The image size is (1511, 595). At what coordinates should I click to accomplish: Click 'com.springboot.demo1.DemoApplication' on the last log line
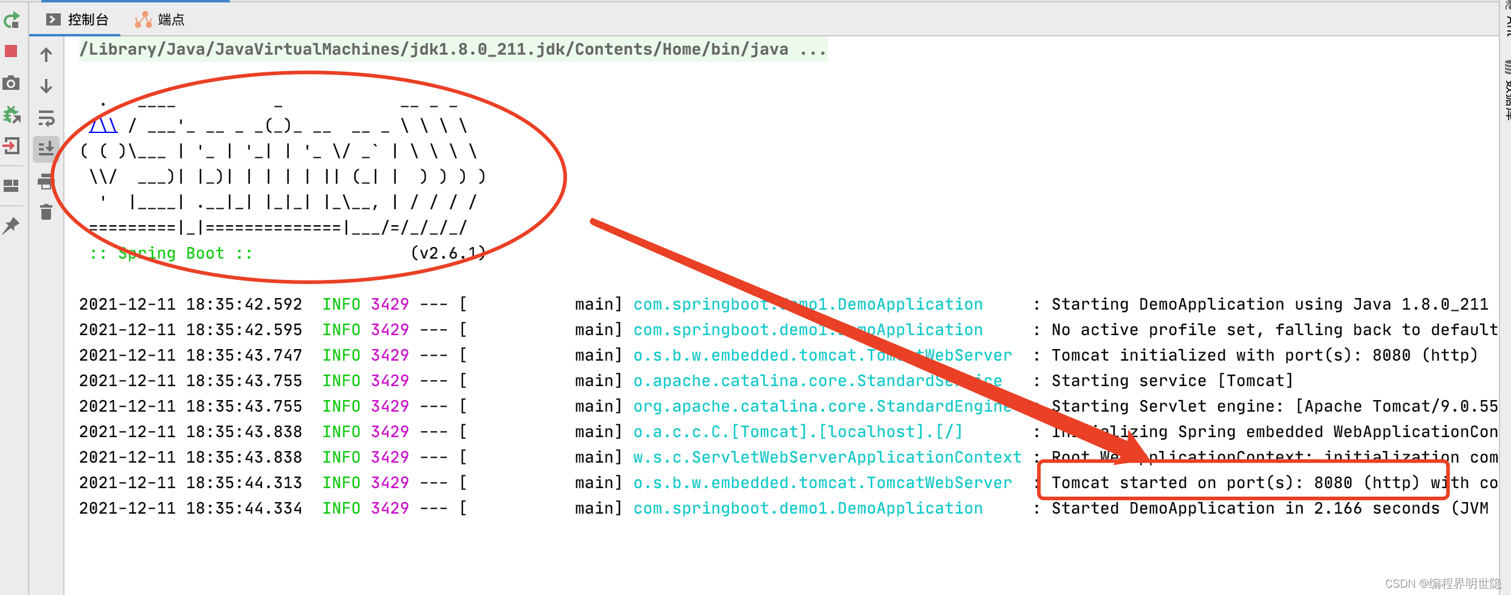(x=808, y=508)
